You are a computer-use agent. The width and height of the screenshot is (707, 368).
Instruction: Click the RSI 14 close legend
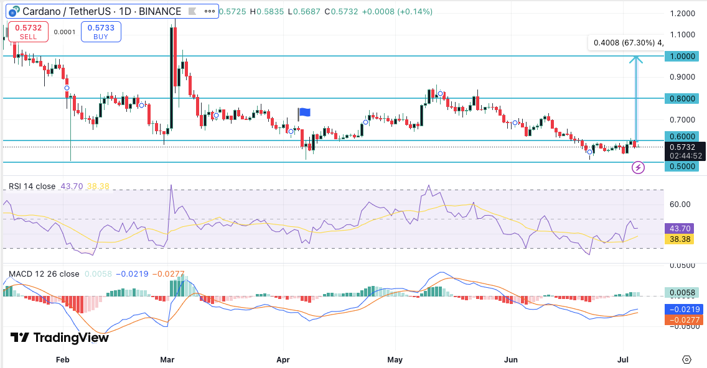pos(32,186)
